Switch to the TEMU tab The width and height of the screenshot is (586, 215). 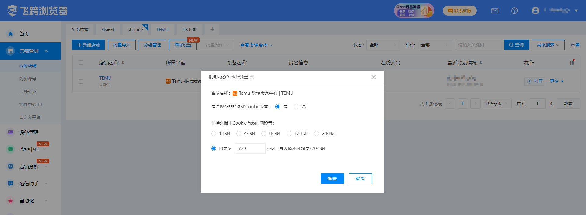click(x=162, y=30)
